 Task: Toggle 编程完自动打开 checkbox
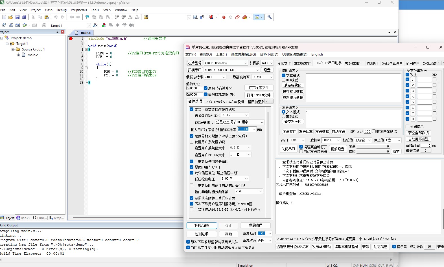pos(301,147)
